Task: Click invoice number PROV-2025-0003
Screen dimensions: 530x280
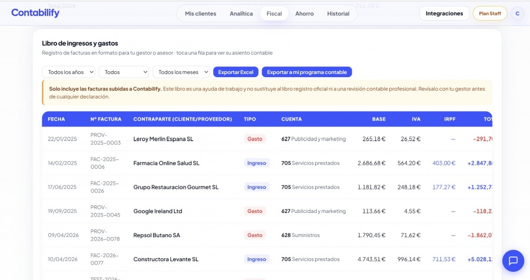Action: (105, 139)
